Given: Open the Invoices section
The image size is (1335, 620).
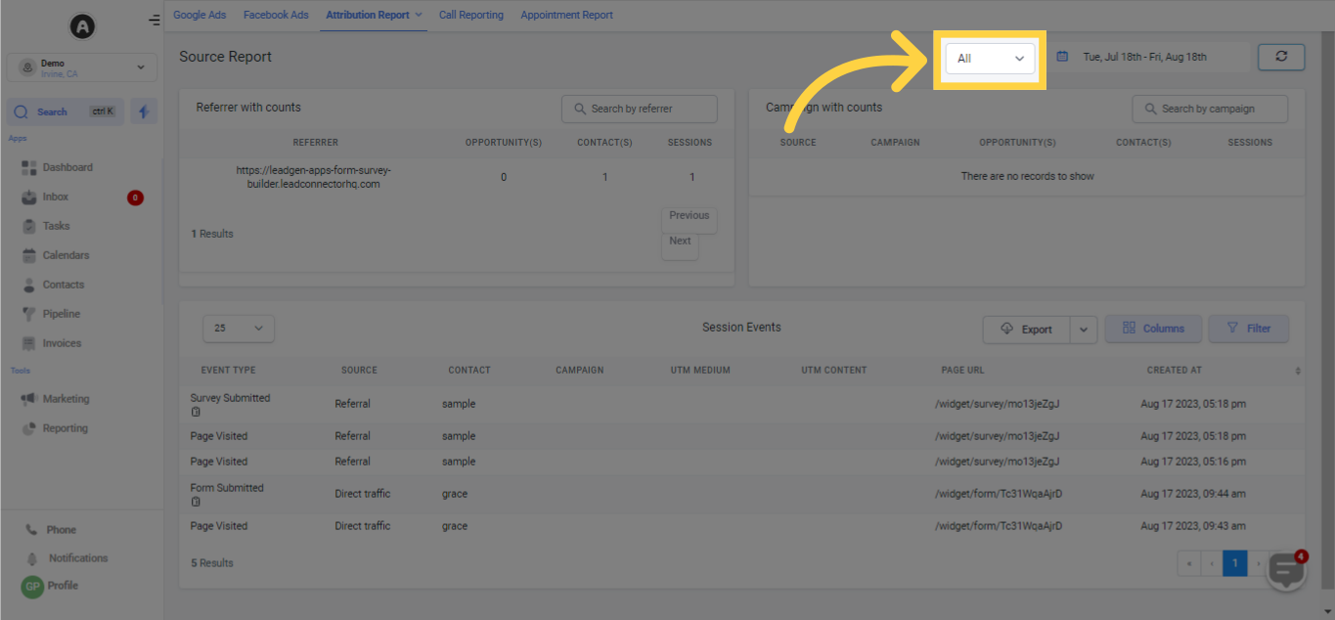Looking at the screenshot, I should pos(62,342).
